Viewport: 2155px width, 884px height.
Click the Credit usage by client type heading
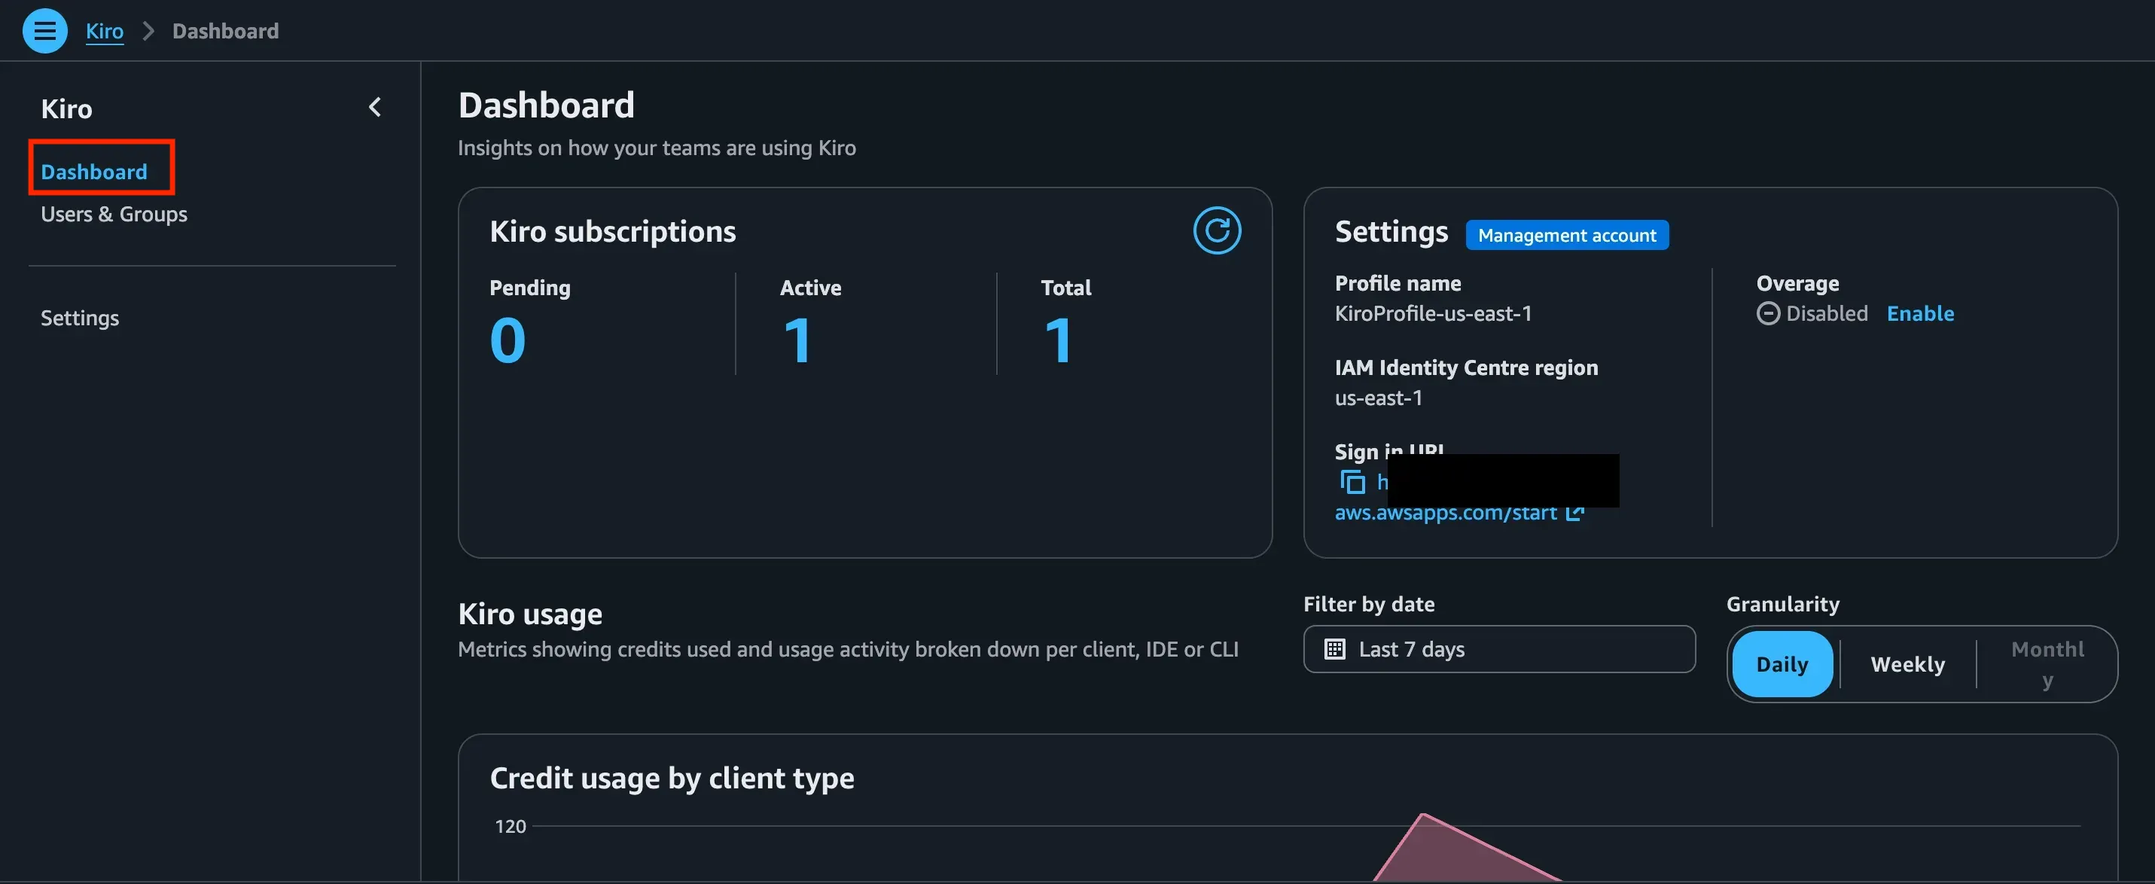672,778
